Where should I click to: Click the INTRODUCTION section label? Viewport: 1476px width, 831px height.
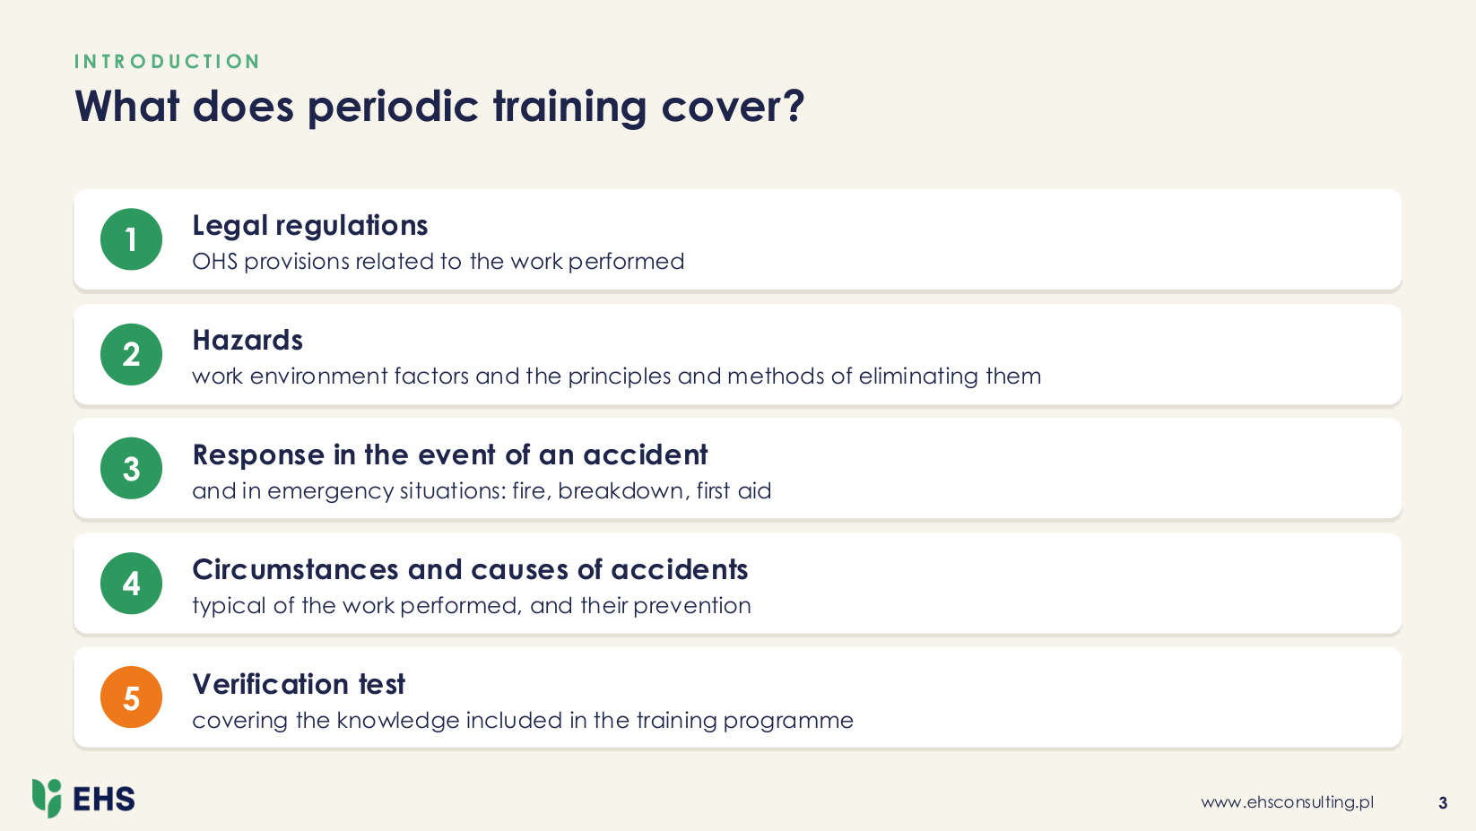coord(167,62)
